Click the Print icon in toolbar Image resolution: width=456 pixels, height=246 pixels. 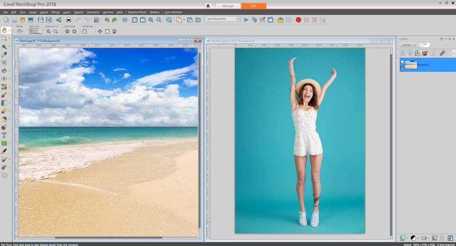coord(68,20)
